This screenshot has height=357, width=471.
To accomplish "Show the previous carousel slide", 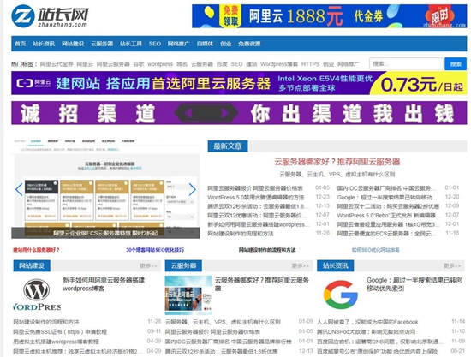I will (19, 189).
